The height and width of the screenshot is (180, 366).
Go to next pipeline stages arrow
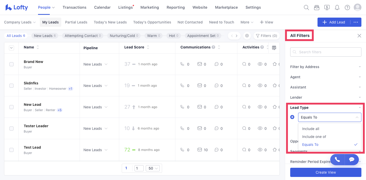coord(237,36)
